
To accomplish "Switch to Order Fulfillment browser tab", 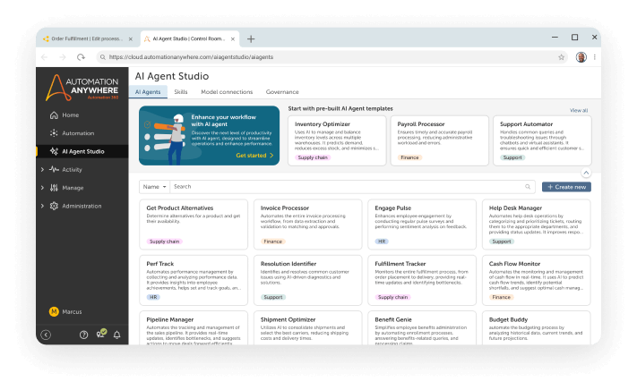I will [x=89, y=39].
